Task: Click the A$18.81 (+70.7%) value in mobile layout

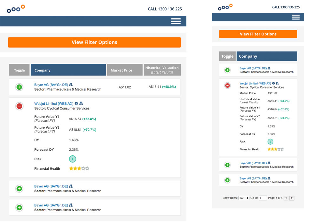Action: pos(278,118)
